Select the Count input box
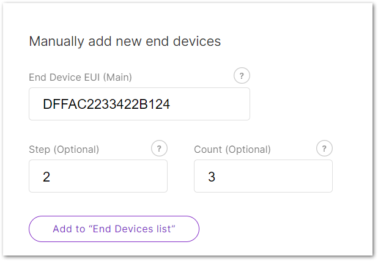Viewport: 378px width, 261px height. 263,176
